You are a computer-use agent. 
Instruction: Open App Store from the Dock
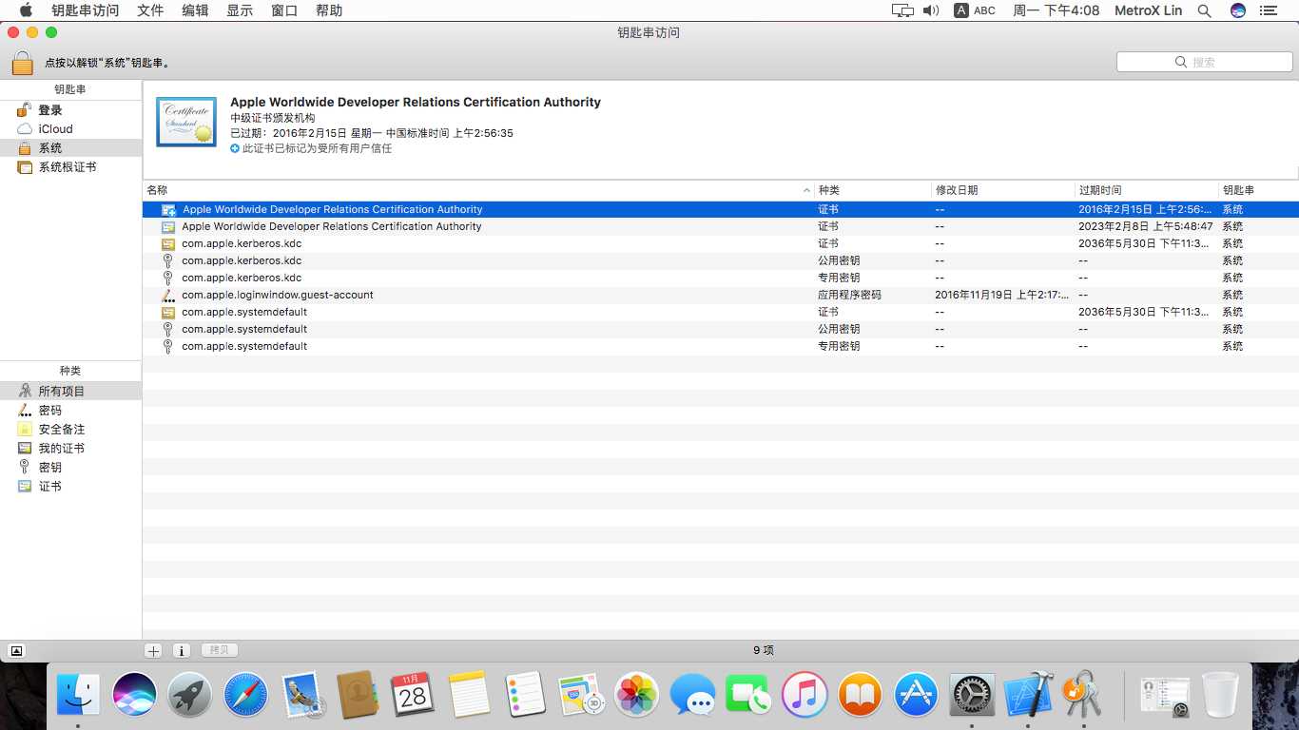click(x=917, y=696)
